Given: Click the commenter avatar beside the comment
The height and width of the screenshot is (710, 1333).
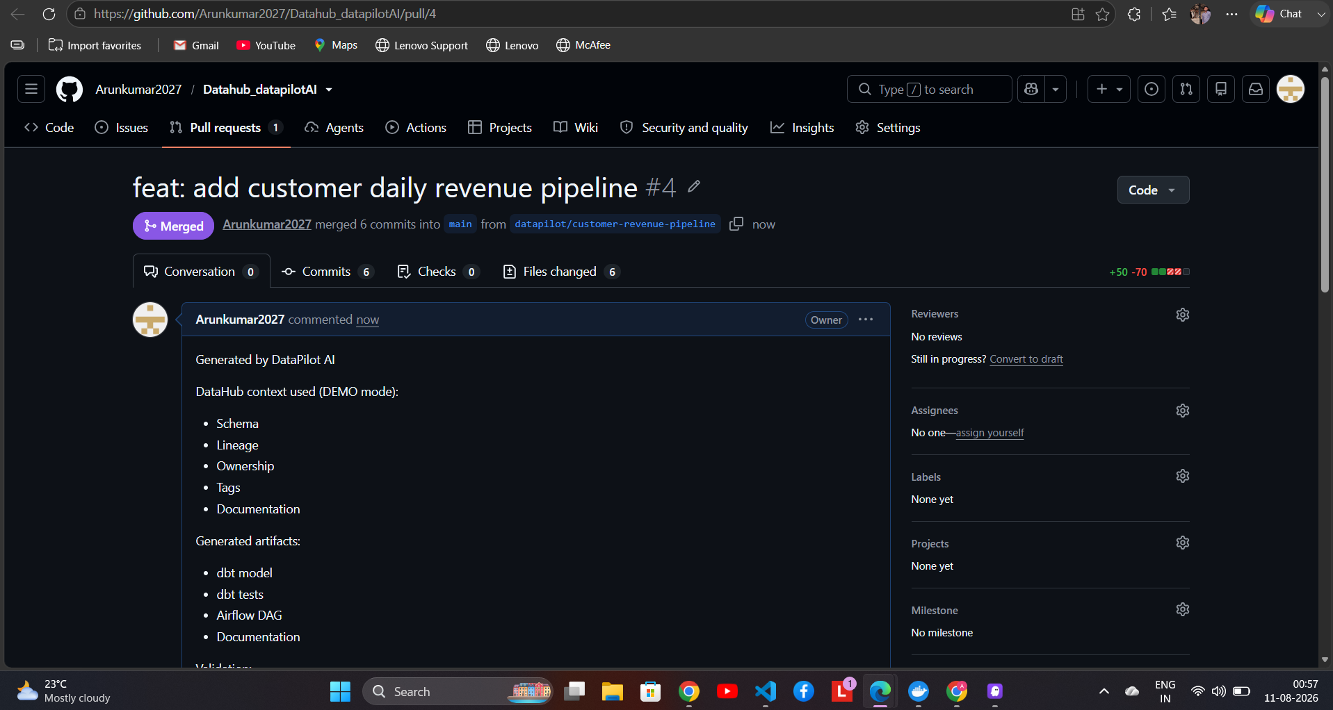Looking at the screenshot, I should (150, 320).
